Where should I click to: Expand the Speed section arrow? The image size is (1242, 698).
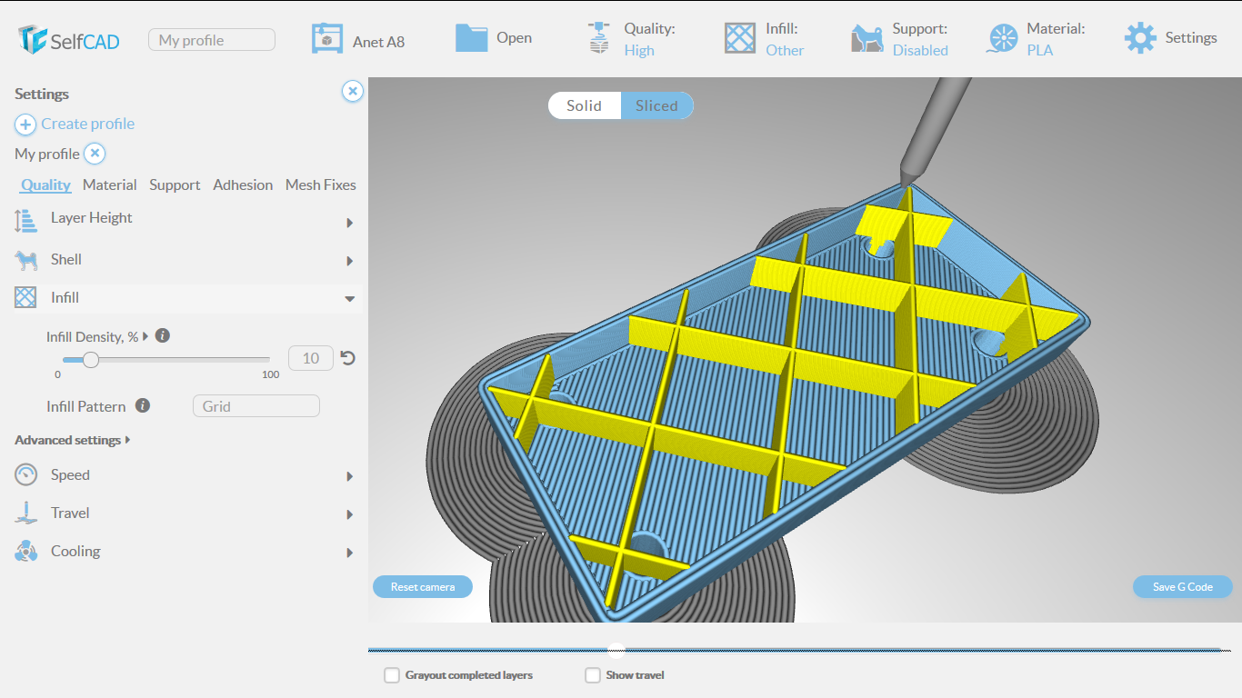(350, 476)
